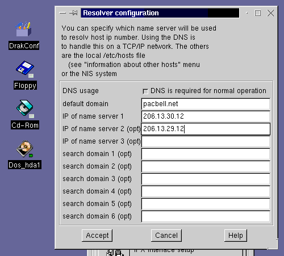Screen dimensions: 284x256
Task: Click the search domain 1 field
Action: [206, 154]
